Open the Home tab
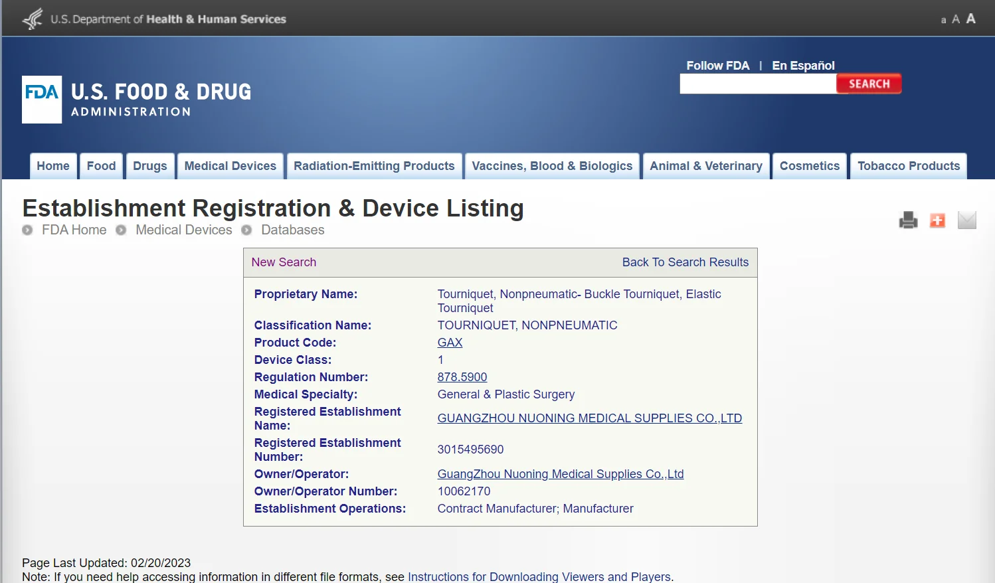This screenshot has width=995, height=583. coord(53,166)
